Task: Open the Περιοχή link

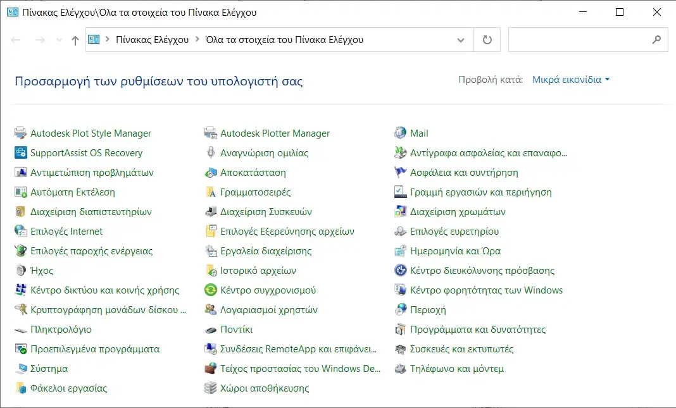Action: point(428,310)
